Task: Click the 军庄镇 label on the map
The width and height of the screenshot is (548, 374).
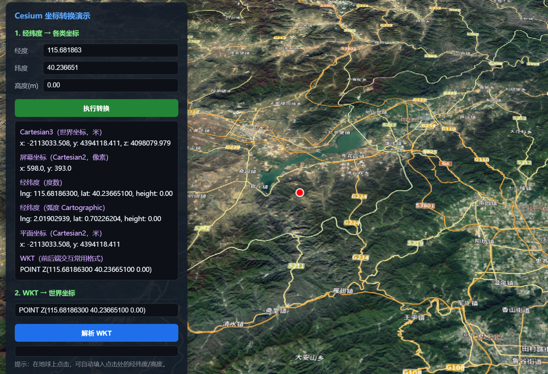Action: pos(468,303)
